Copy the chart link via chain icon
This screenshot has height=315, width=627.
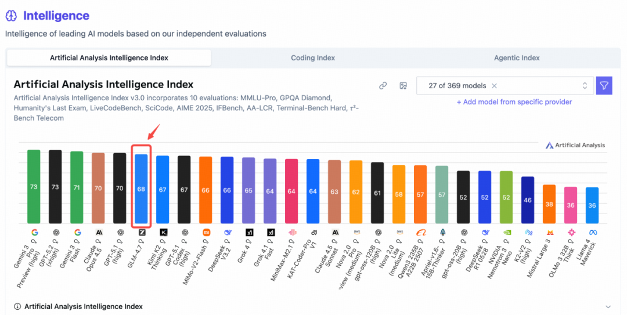coord(383,86)
